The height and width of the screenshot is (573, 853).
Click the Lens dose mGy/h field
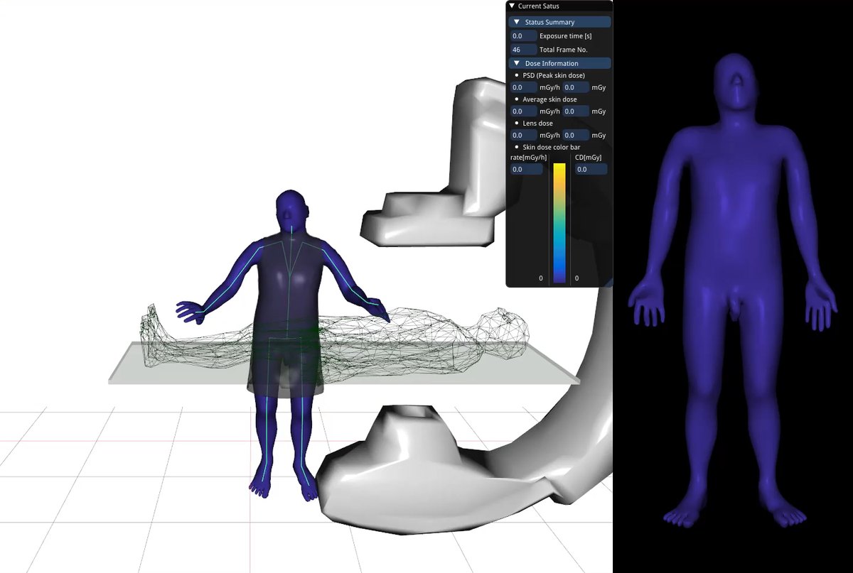[524, 135]
